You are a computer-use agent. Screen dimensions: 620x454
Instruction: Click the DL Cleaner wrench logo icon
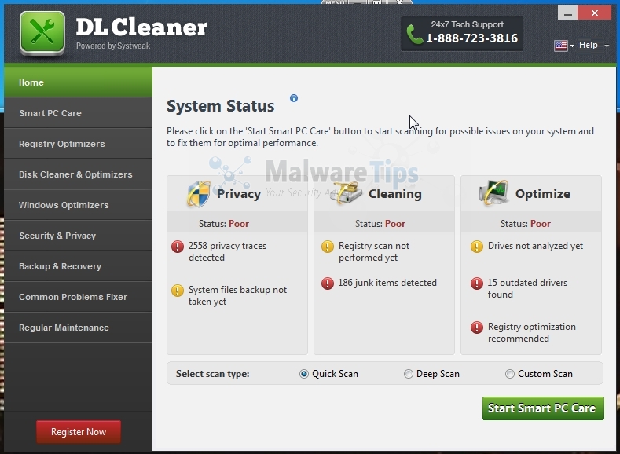[42, 32]
